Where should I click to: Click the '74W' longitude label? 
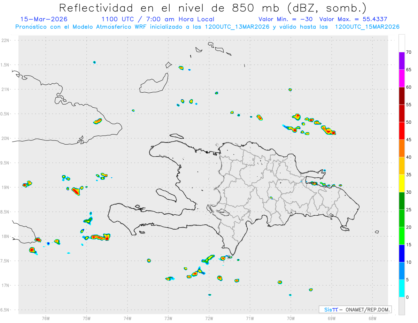click(127, 318)
